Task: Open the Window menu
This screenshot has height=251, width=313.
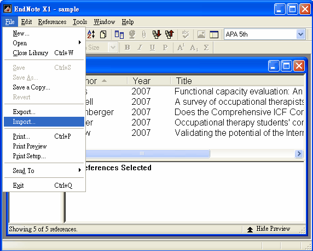Action: click(x=105, y=21)
